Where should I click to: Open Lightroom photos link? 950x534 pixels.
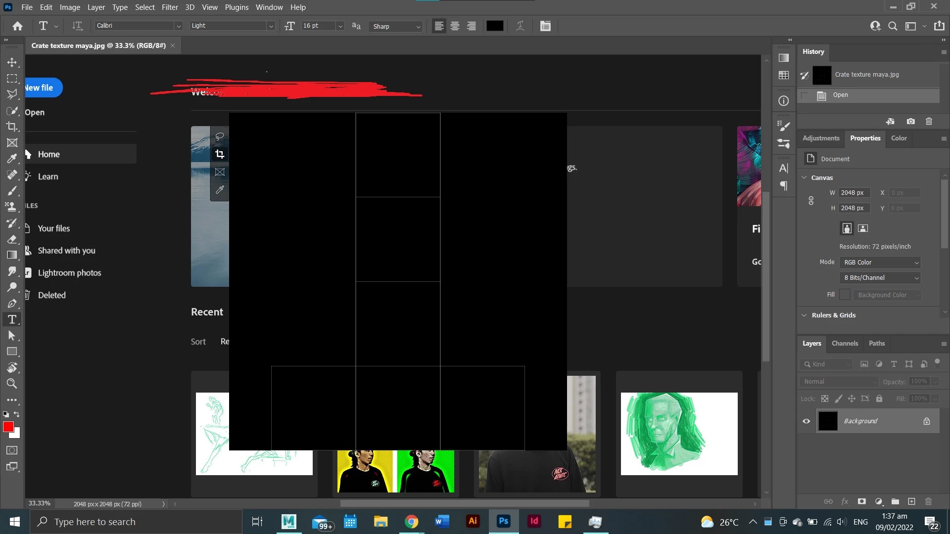[x=69, y=273]
